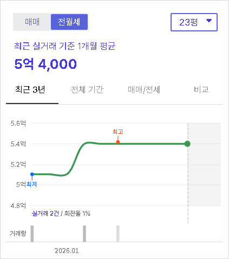Open the 비교 tab
229x259 pixels.
click(201, 89)
